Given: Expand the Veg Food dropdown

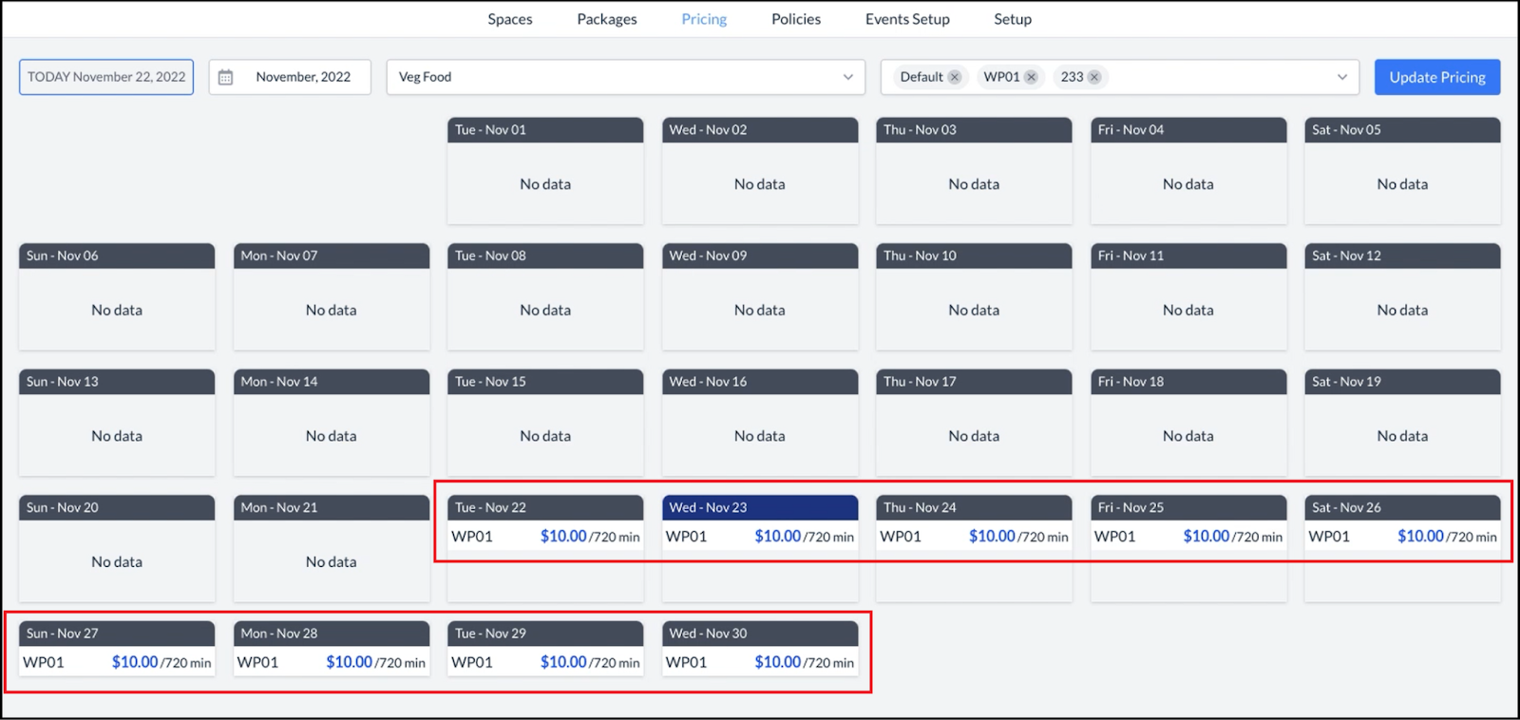Looking at the screenshot, I should tap(847, 77).
